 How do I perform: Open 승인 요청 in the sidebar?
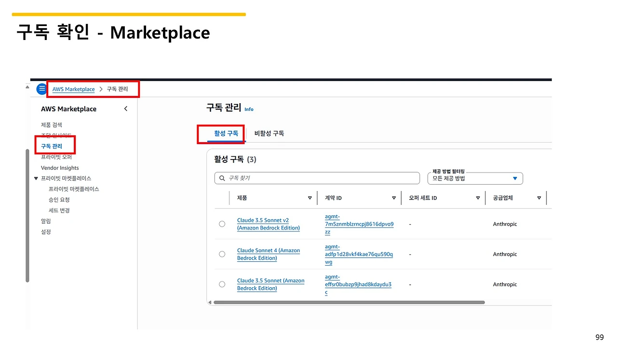59,200
